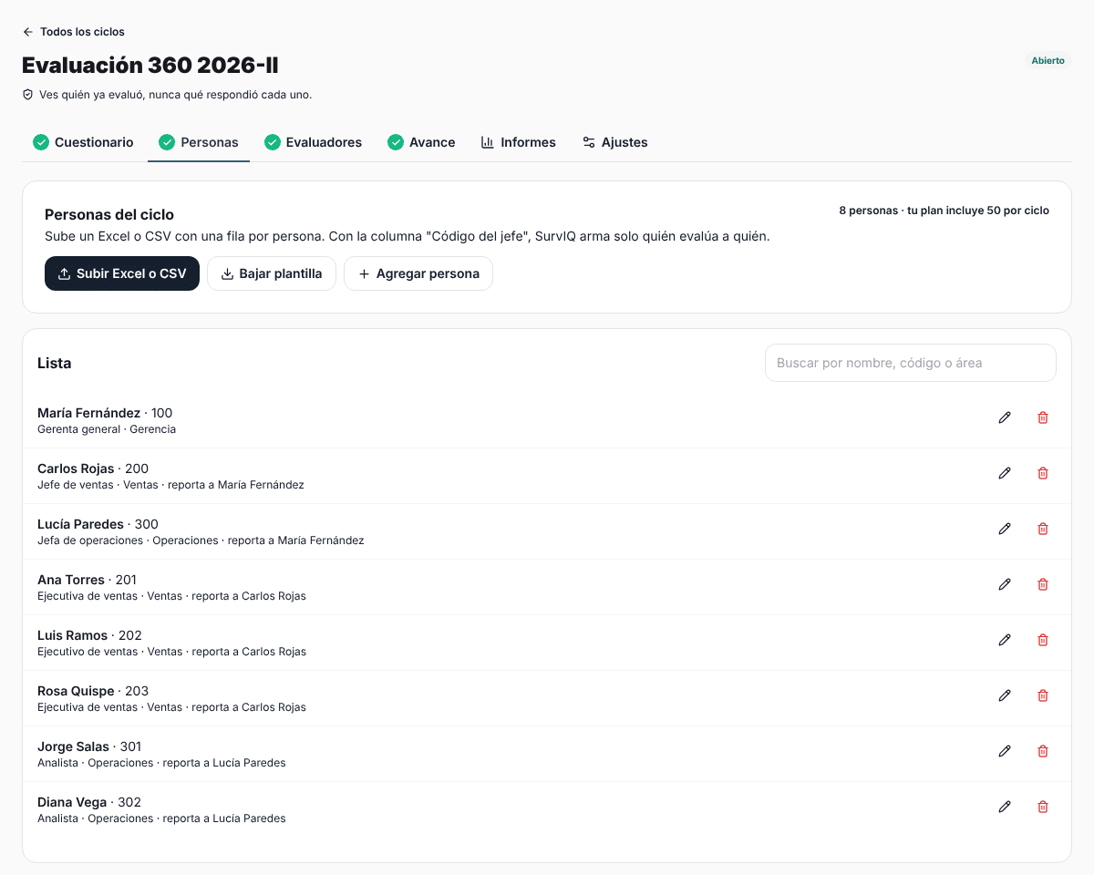
Task: Edit María Fernández with the pencil icon
Action: click(x=1005, y=417)
